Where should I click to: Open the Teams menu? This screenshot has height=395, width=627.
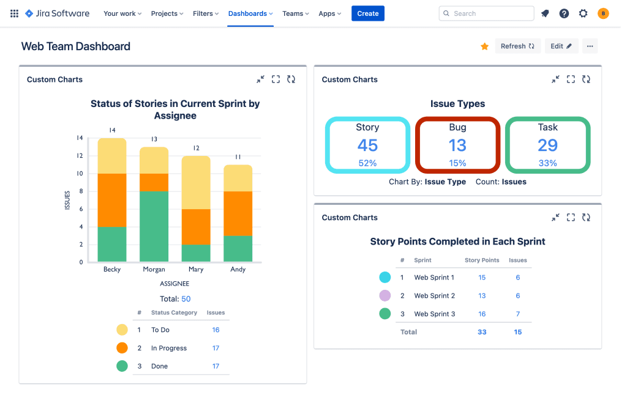click(x=296, y=13)
